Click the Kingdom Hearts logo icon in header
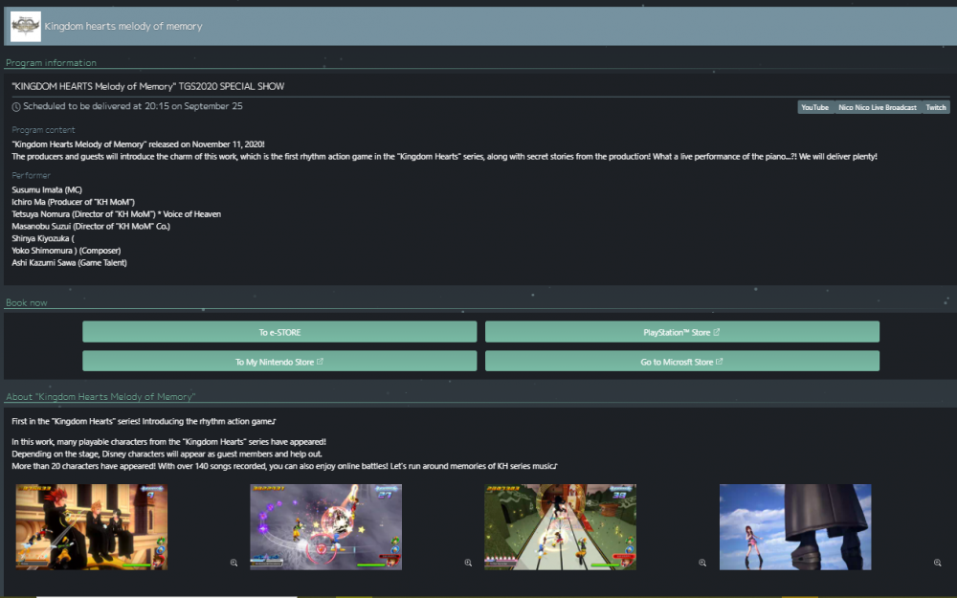 pos(25,27)
